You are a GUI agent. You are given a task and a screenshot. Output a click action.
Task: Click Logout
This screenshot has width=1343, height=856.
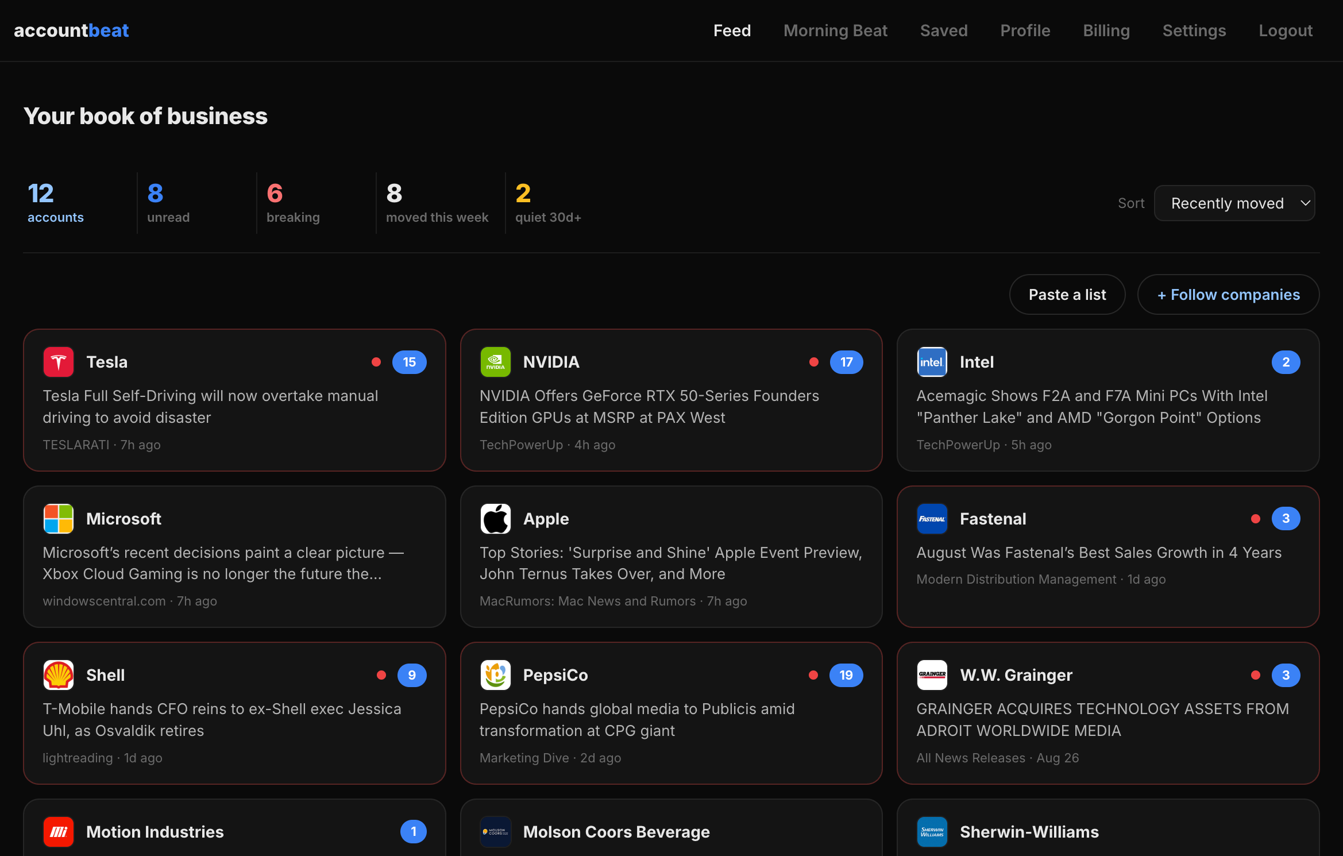click(1286, 30)
